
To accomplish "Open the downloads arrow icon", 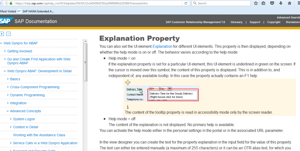I will [x=281, y=3].
